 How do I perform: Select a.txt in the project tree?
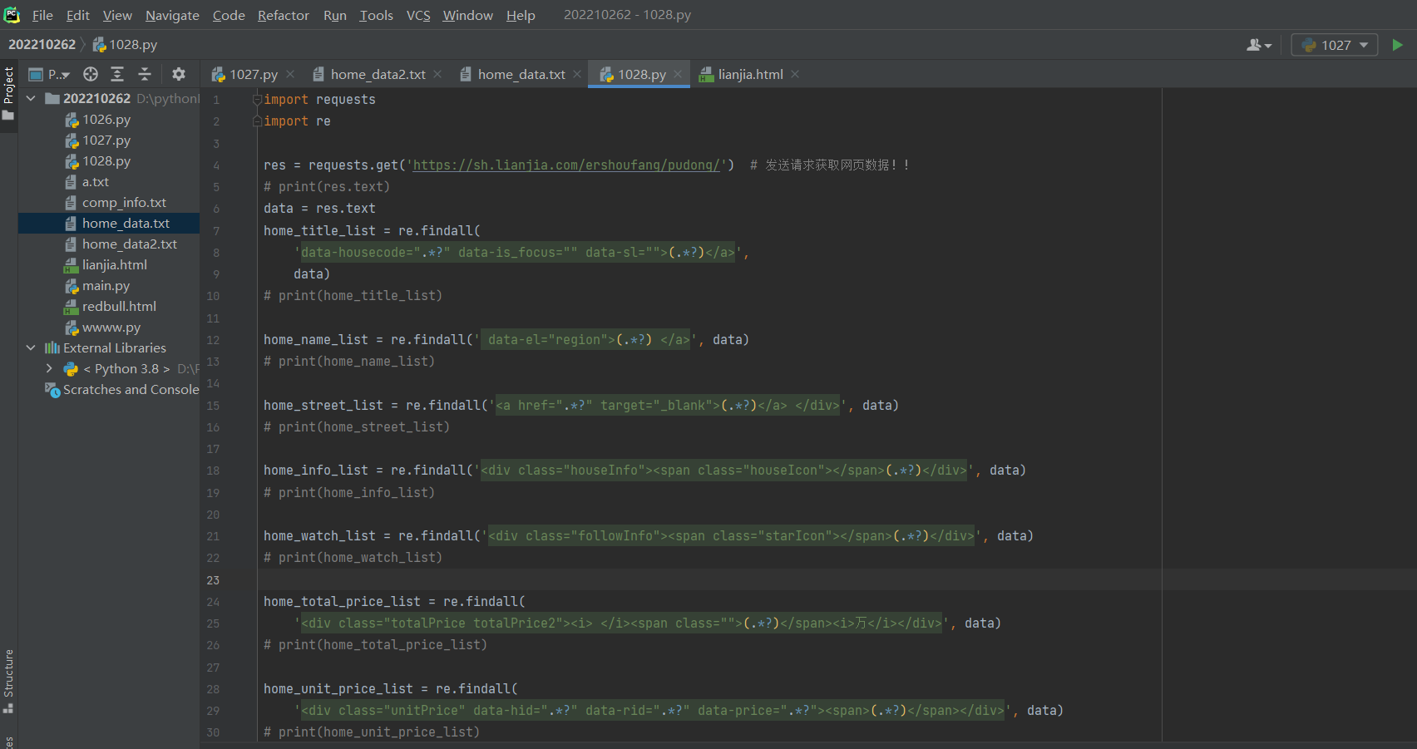95,182
